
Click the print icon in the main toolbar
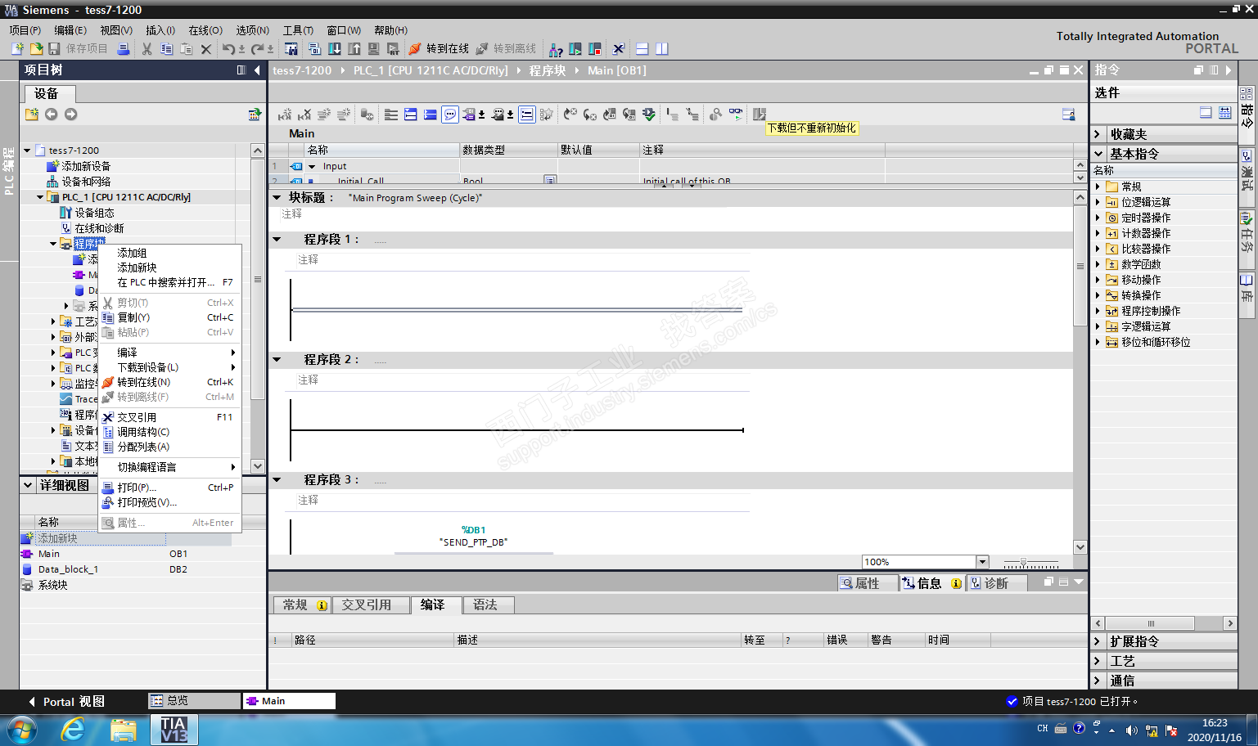click(124, 49)
